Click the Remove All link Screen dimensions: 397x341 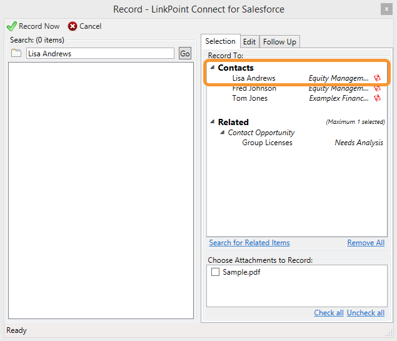pyautogui.click(x=366, y=243)
